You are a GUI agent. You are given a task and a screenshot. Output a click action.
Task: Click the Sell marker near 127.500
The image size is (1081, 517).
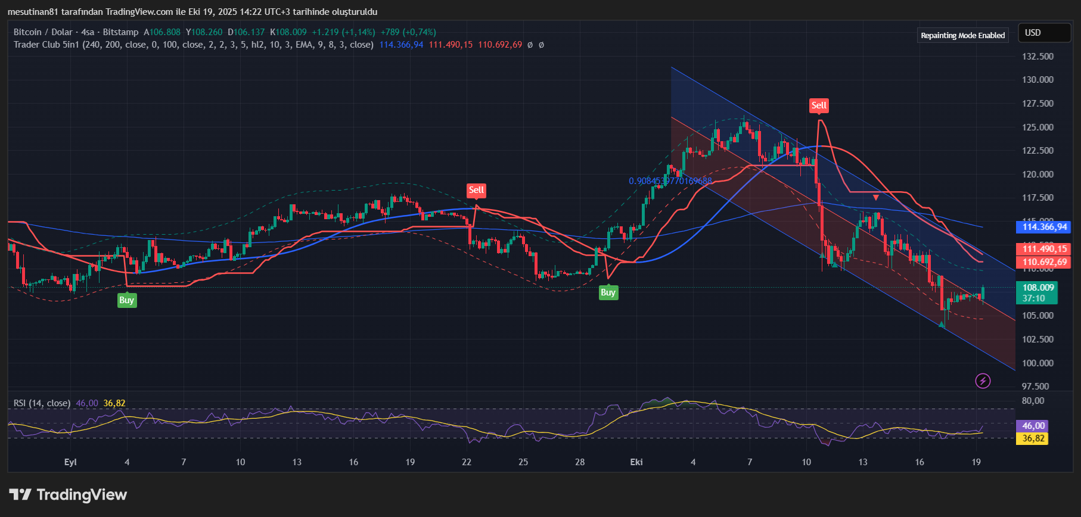pyautogui.click(x=819, y=105)
